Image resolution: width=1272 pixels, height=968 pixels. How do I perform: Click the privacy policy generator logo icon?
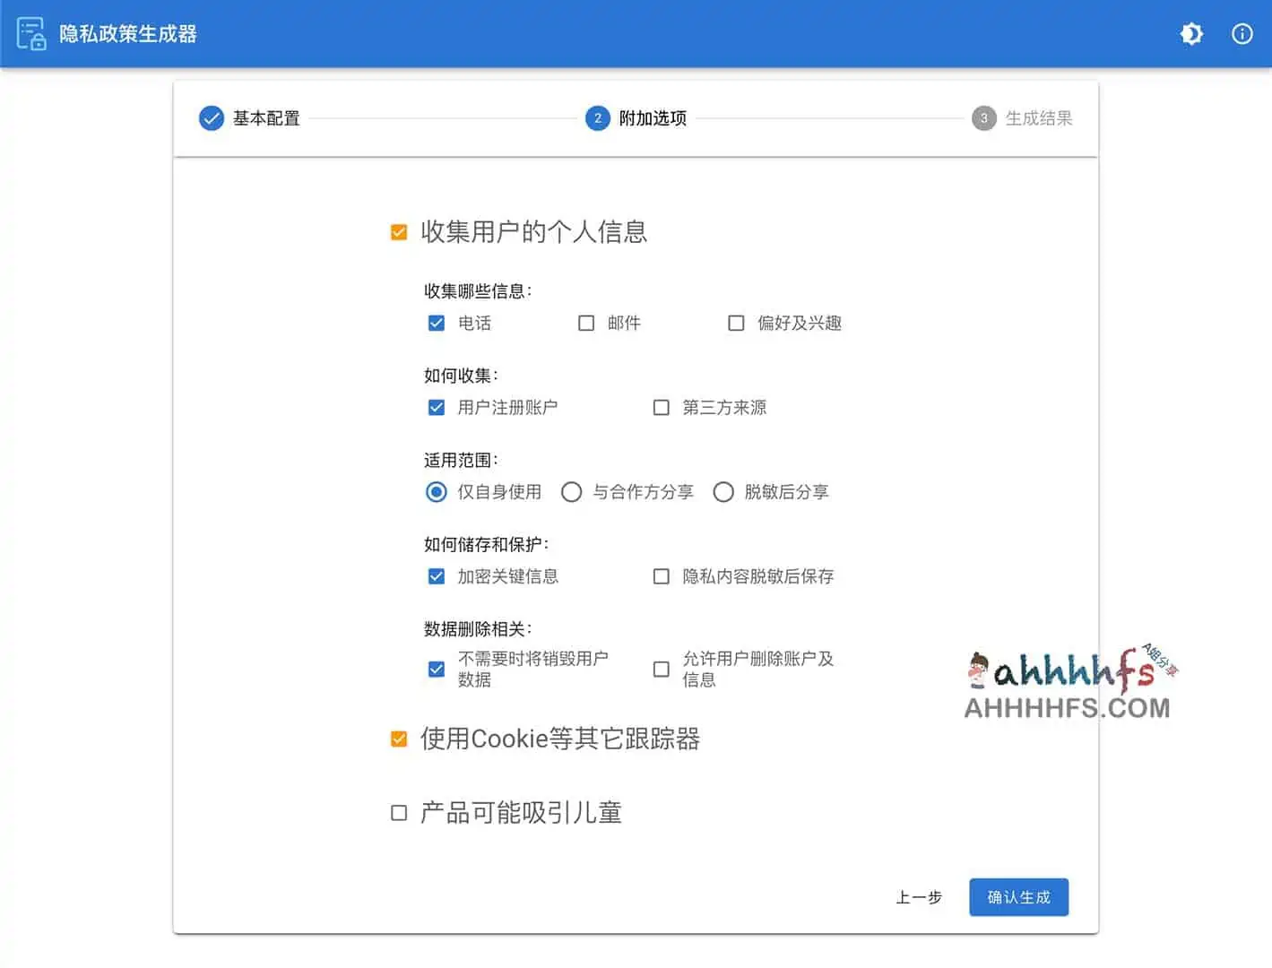pos(30,33)
